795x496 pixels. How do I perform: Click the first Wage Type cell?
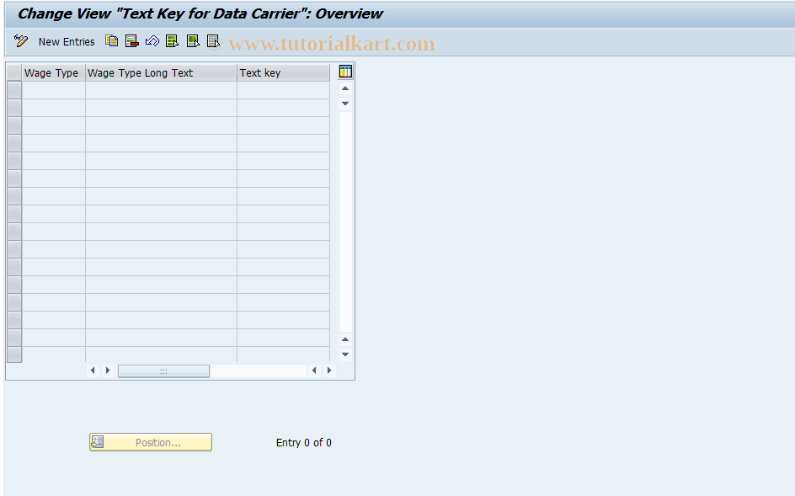point(54,90)
